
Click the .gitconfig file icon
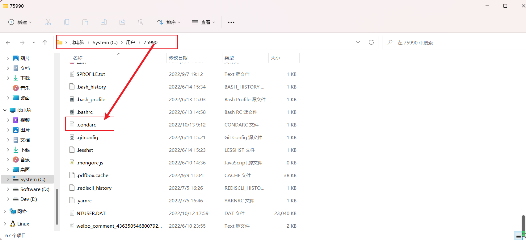[x=72, y=137]
